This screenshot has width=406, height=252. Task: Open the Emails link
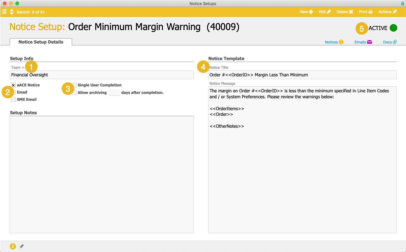pyautogui.click(x=363, y=42)
